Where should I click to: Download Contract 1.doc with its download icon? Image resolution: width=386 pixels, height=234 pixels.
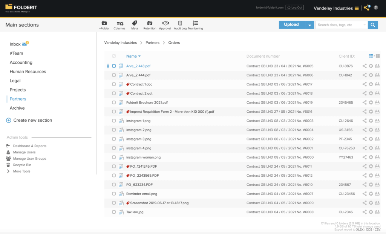coord(377,84)
